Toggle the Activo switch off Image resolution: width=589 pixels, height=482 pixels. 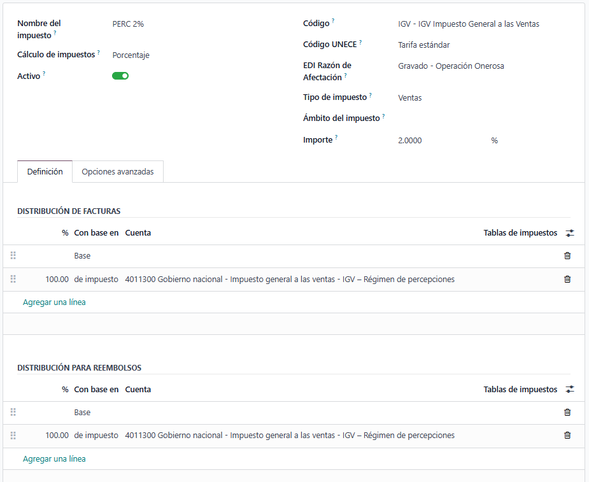click(120, 76)
